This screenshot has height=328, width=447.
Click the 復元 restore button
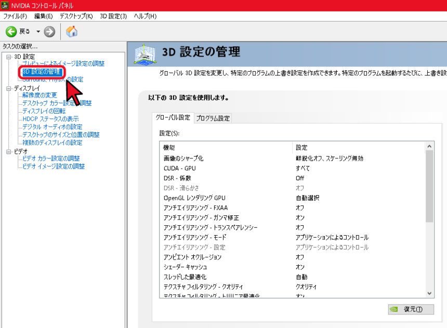coord(411,309)
